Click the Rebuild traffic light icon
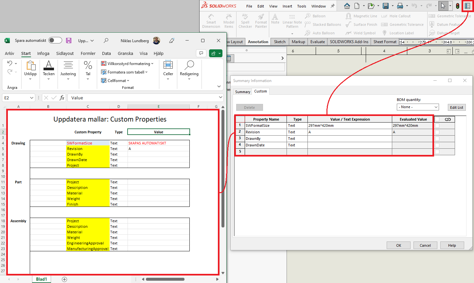This screenshot has width=474, height=283. 458,6
